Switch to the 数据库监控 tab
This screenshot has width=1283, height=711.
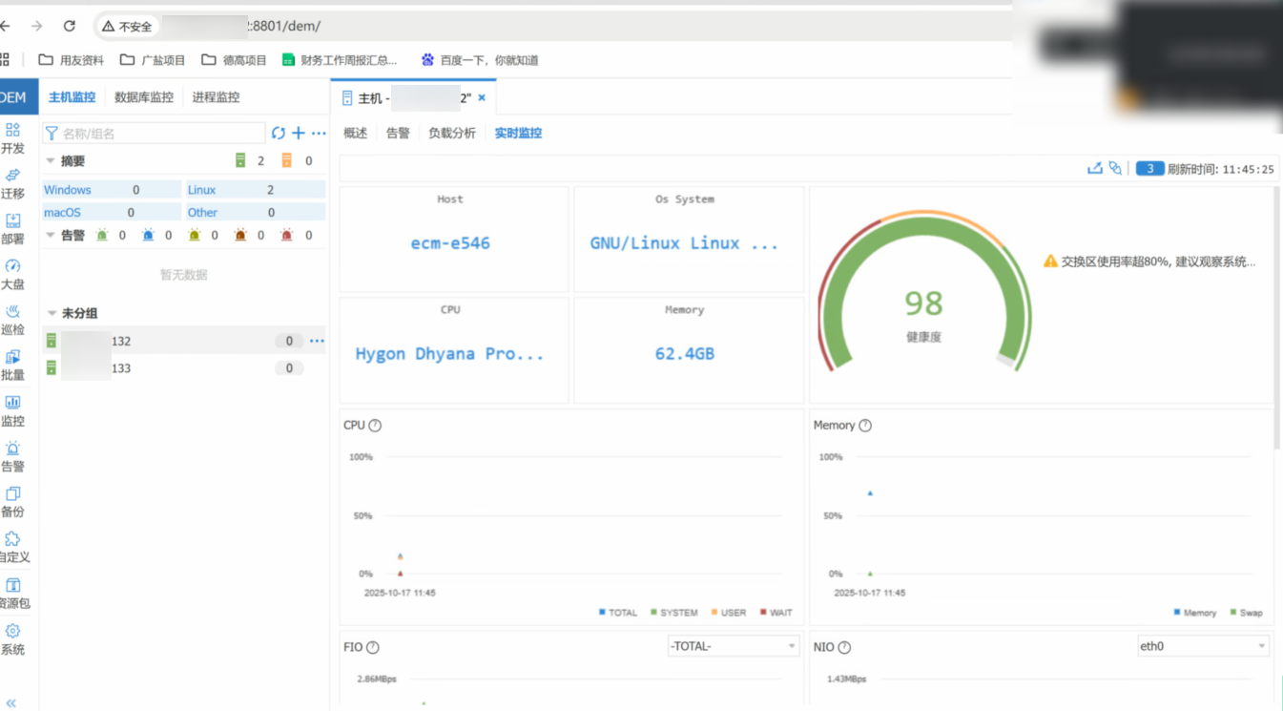point(144,97)
